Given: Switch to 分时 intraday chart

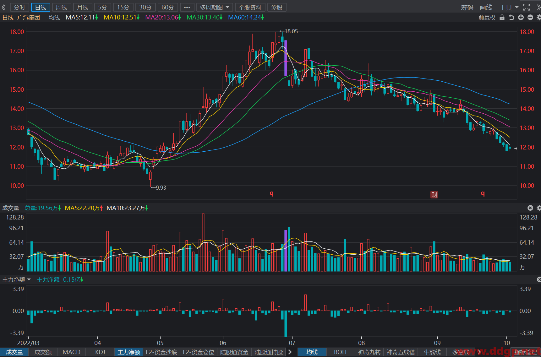Looking at the screenshot, I should click(x=19, y=7).
